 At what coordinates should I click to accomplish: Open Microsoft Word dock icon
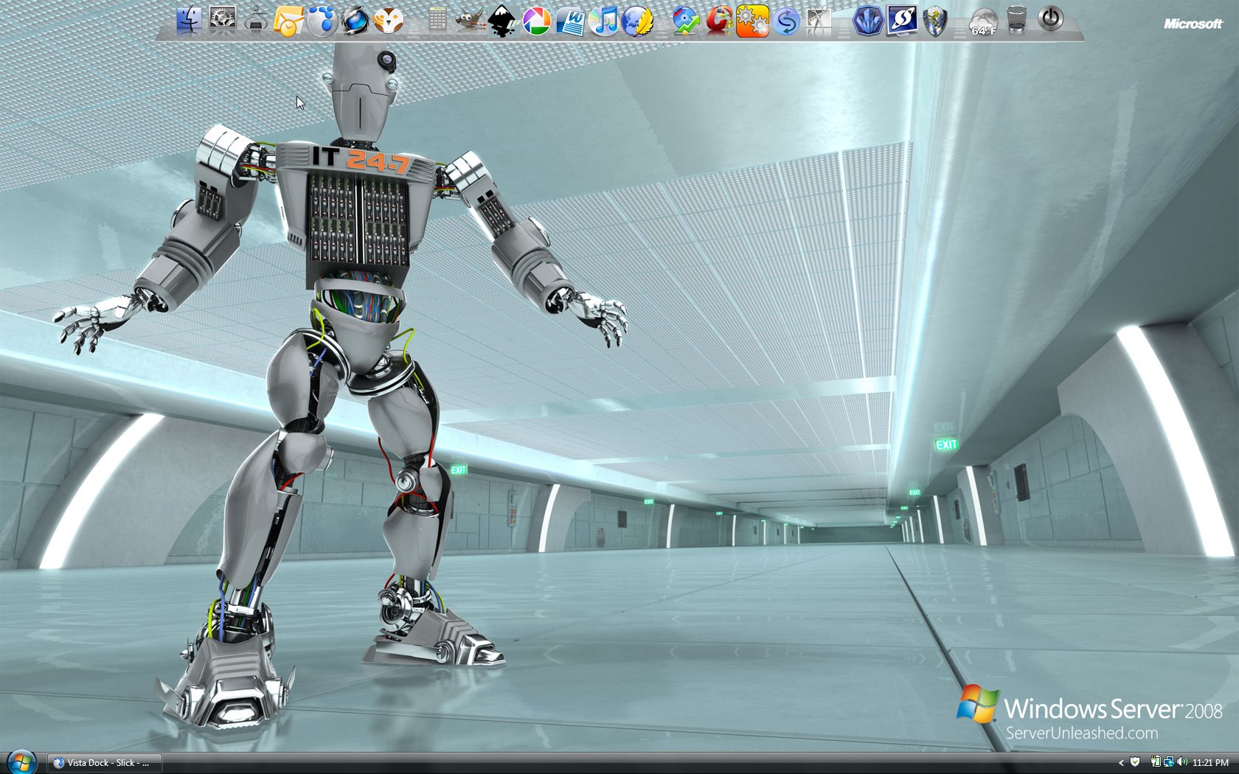tap(570, 21)
